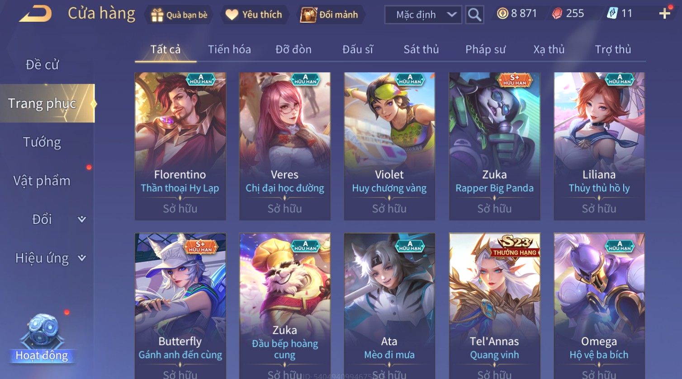The image size is (682, 379).
Task: Expand the Hiệu ứng sidebar section
Action: 82,258
